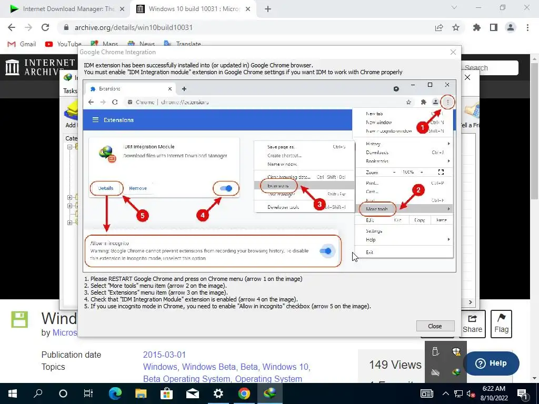
Task: Follow the 2015-03-01 publication date link
Action: point(164,355)
